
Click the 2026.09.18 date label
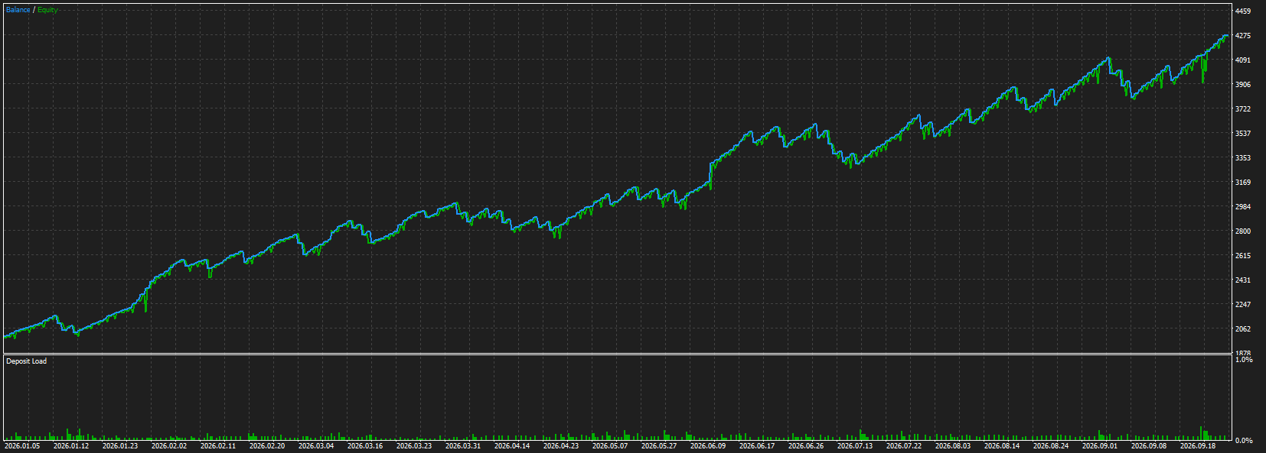[x=1198, y=446]
